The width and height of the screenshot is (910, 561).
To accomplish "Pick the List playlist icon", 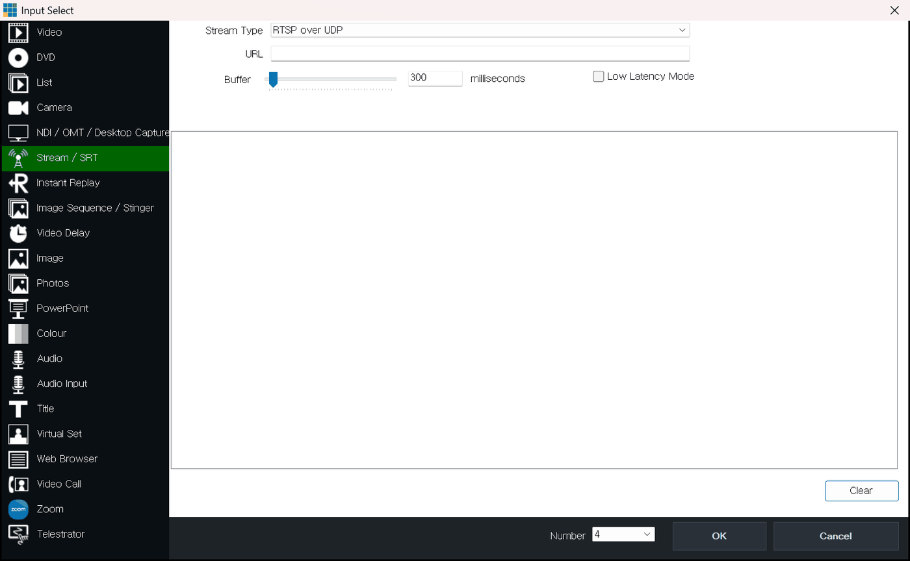I will [18, 82].
